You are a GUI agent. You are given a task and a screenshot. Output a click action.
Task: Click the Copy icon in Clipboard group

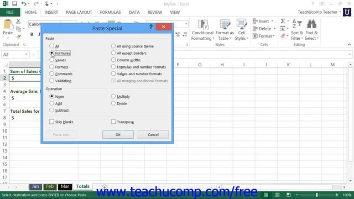18,29
